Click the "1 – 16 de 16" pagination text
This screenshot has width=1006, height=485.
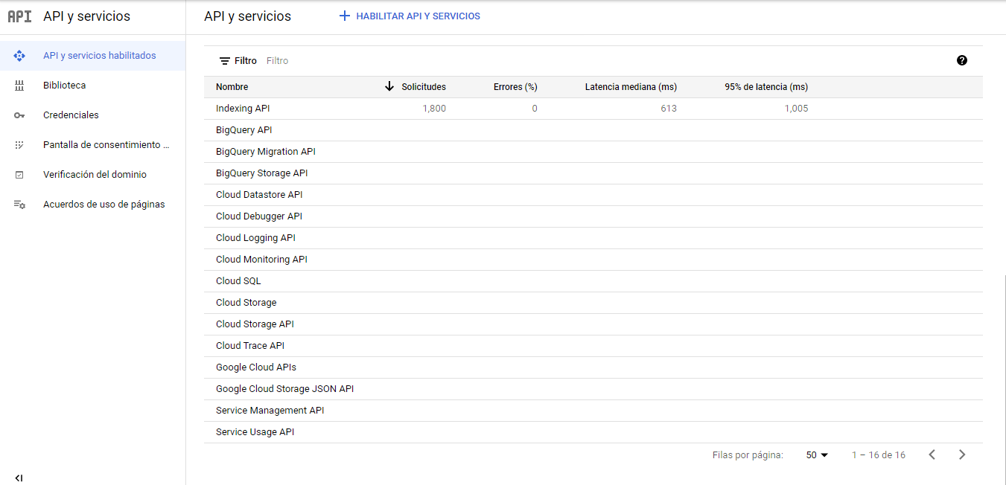coord(879,455)
